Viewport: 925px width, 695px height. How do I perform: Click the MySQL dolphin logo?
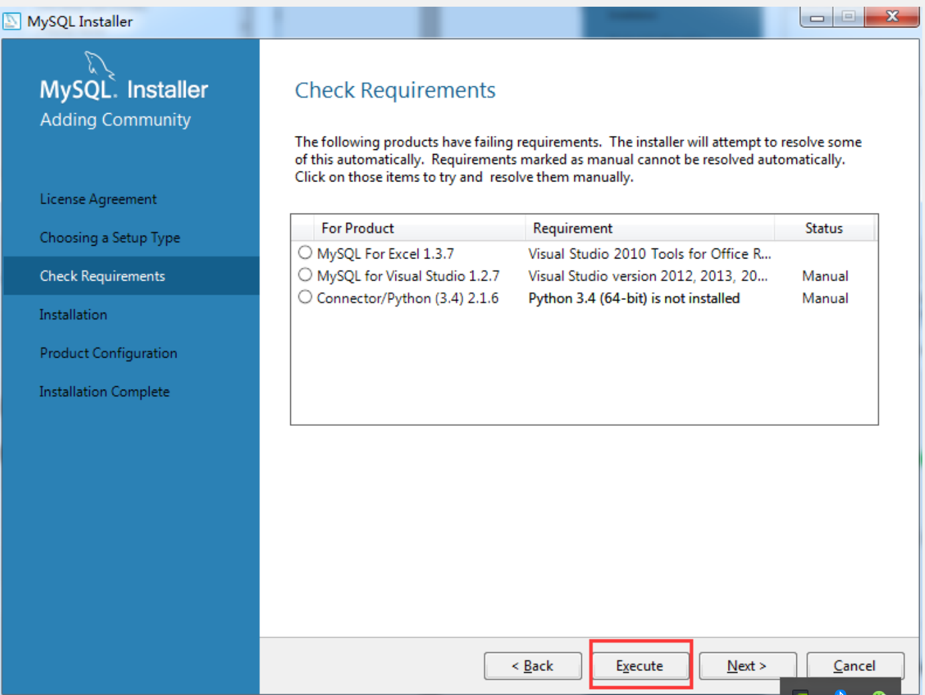pos(99,65)
